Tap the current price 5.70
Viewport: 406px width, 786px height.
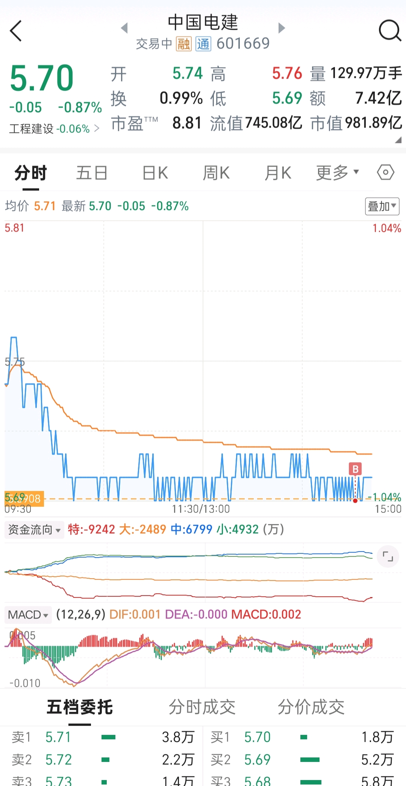pos(41,78)
